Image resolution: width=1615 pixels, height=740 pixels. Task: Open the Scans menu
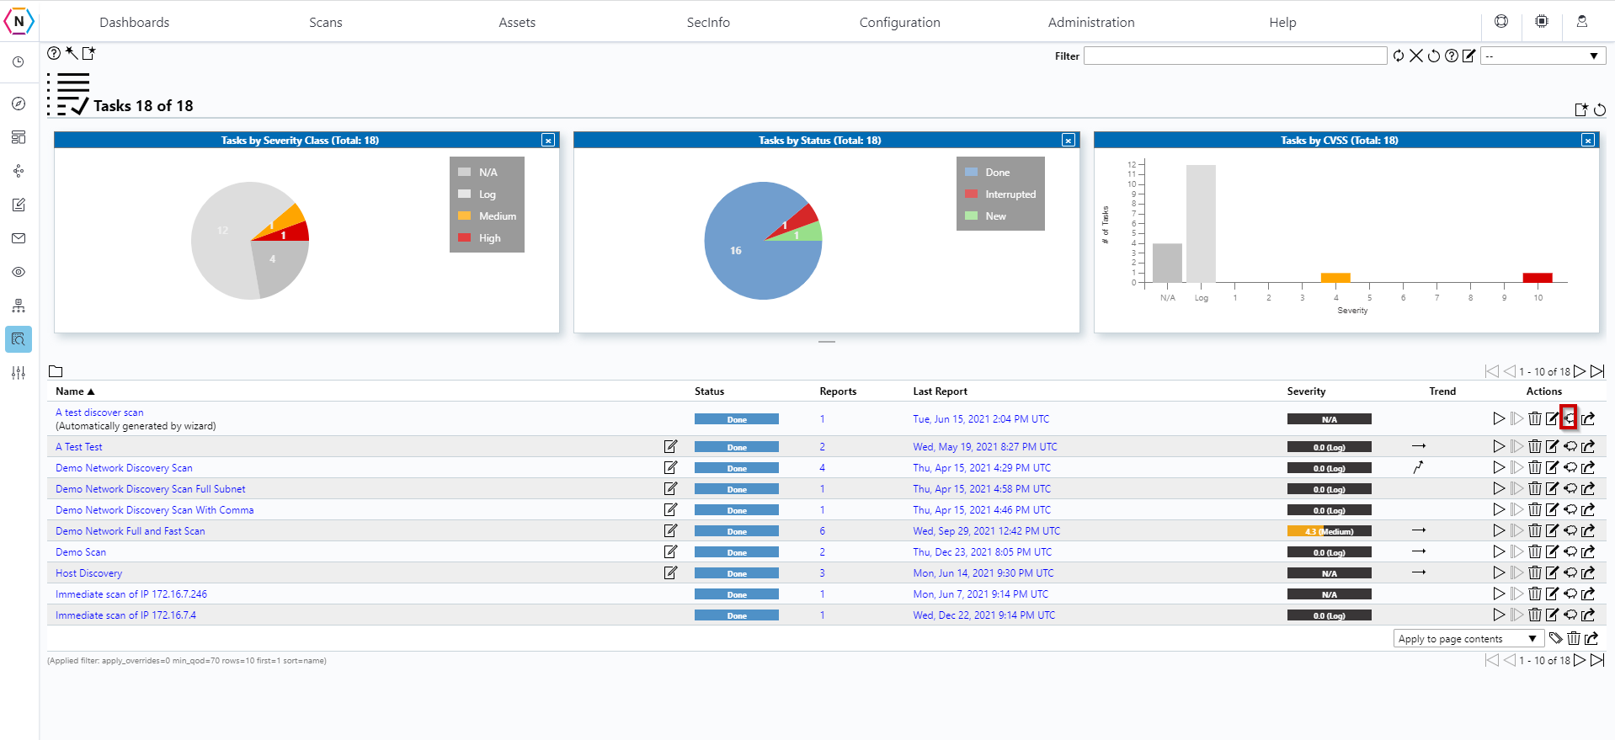[x=326, y=23]
